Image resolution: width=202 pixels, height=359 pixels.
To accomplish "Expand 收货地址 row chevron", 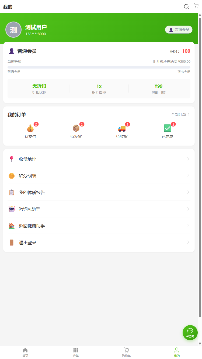I will [188, 159].
